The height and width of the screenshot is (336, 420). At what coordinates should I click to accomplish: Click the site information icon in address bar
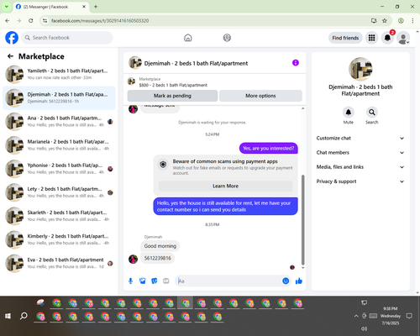(x=45, y=21)
